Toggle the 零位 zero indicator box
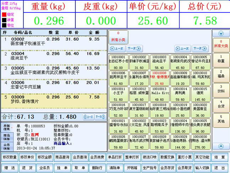The image size is (230, 173). [x=4, y=25]
